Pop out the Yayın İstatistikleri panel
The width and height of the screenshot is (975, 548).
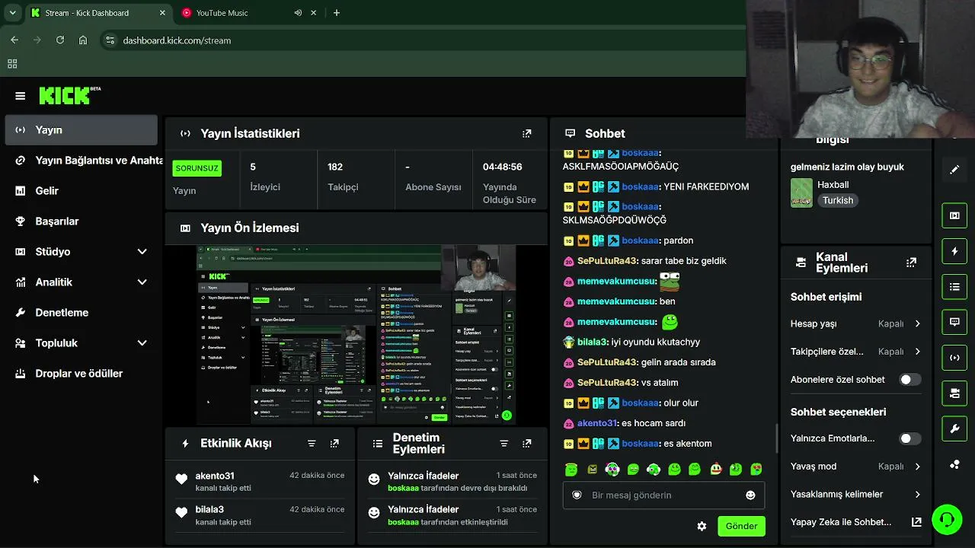[x=526, y=133]
